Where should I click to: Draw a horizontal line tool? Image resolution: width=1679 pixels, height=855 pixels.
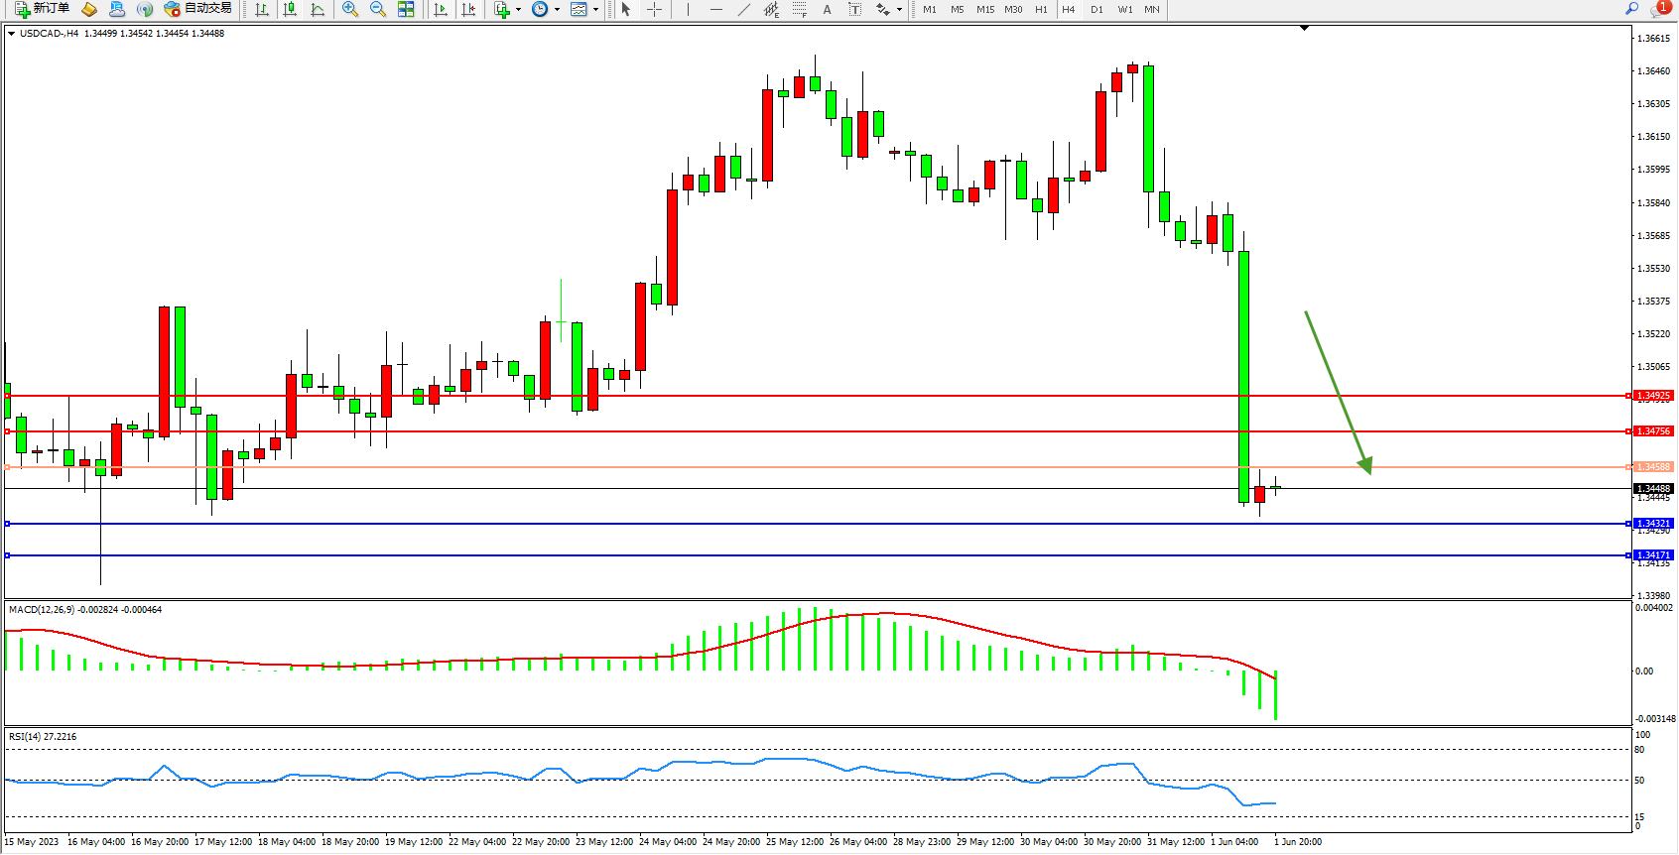coord(716,9)
